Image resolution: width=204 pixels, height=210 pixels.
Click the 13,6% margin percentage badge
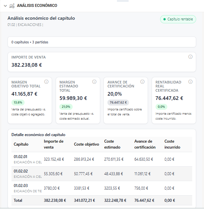coord(18,102)
